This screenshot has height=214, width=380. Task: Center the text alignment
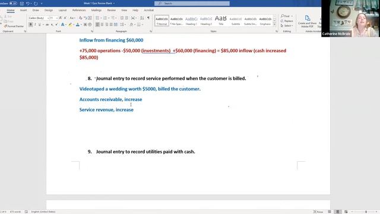point(102,24)
